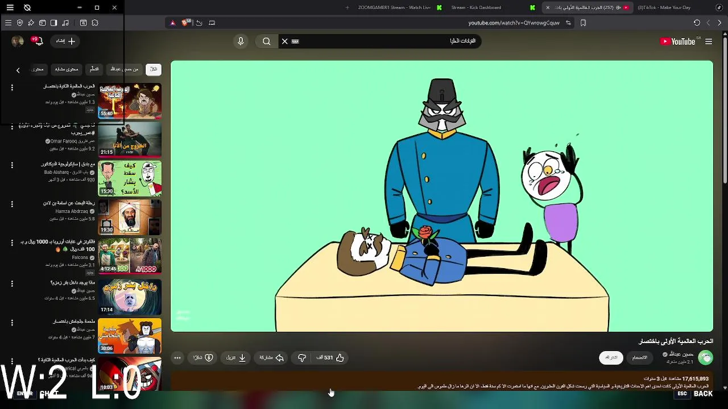Open the 15:30 Bashar Al-Assad video thumbnail
This screenshot has width=728, height=409.
pos(130,178)
